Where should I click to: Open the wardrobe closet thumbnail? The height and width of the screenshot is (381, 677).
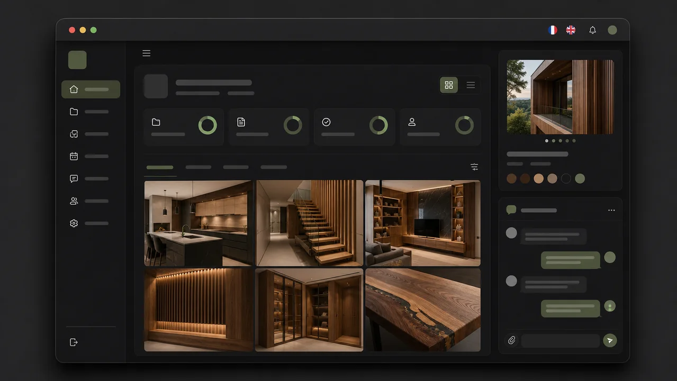(310, 310)
